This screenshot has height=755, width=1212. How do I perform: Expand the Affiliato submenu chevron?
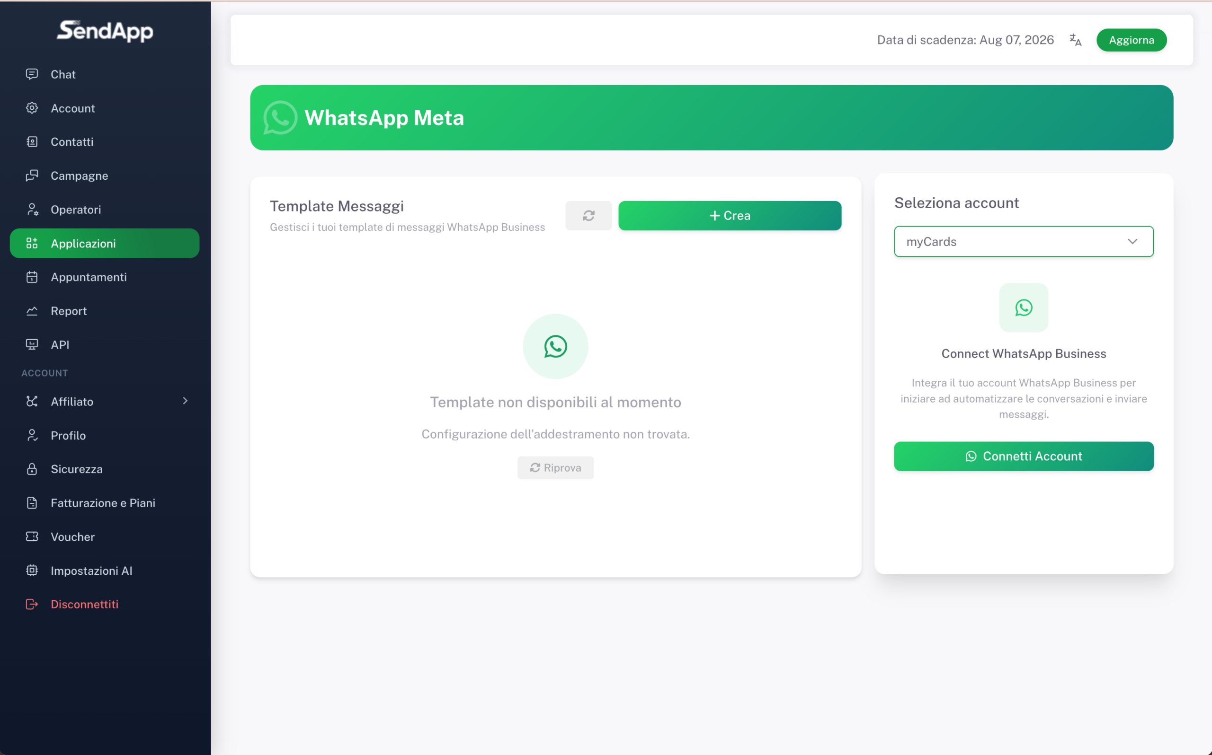pos(185,401)
